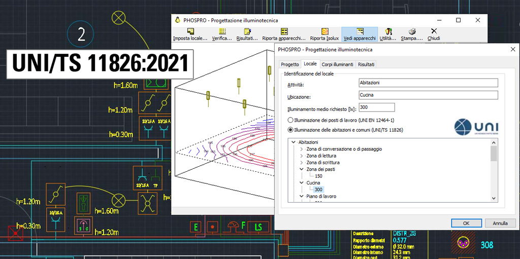Select the Zona di scrittura label
The width and height of the screenshot is (520, 259).
click(323, 163)
